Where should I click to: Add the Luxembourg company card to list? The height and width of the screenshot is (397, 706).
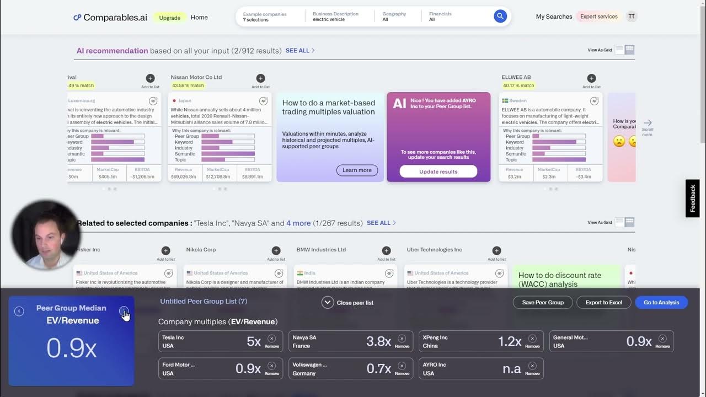point(151,78)
